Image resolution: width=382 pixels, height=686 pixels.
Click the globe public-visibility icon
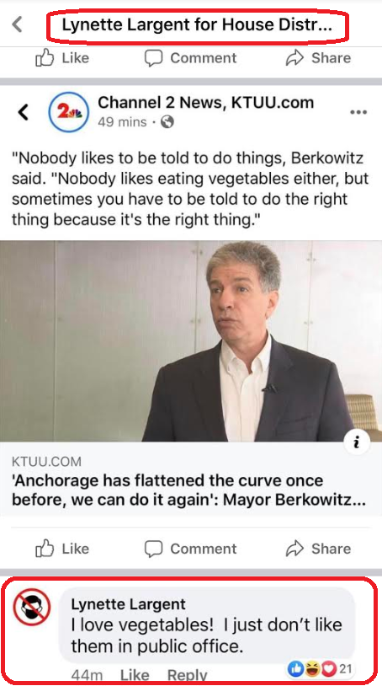point(167,121)
